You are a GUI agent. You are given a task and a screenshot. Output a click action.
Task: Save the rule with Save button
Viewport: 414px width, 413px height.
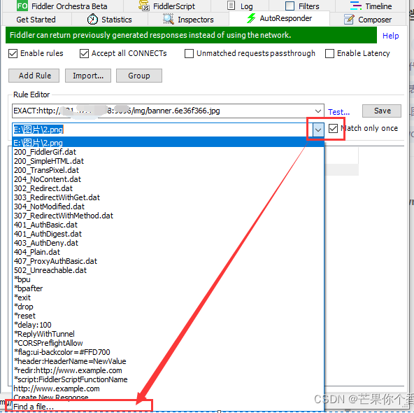point(382,111)
